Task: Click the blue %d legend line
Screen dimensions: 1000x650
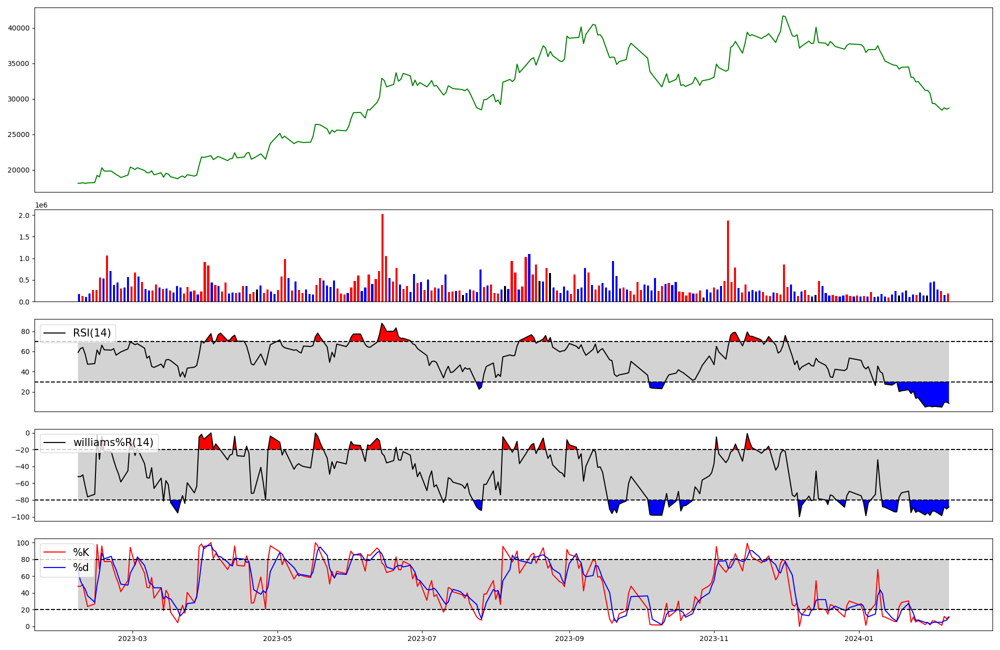Action: [x=55, y=567]
